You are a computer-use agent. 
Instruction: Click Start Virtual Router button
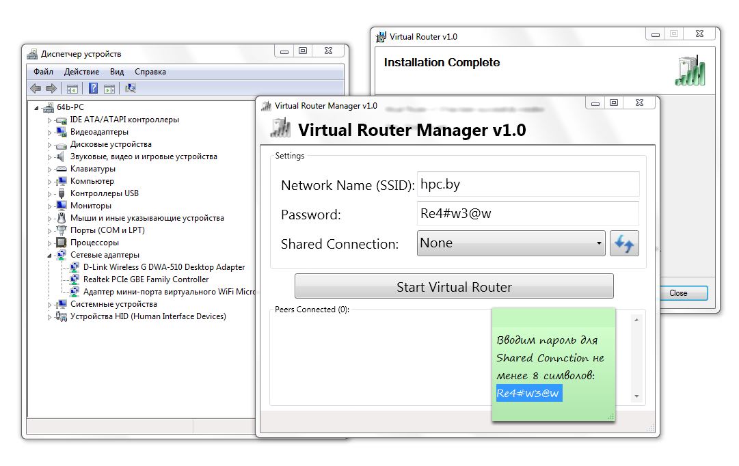454,286
